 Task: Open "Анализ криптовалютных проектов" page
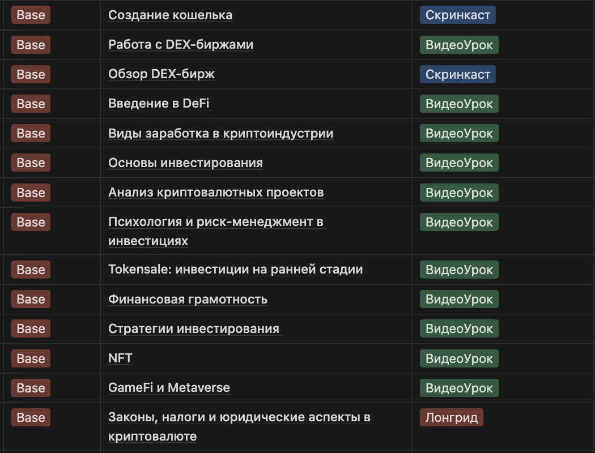pyautogui.click(x=216, y=193)
